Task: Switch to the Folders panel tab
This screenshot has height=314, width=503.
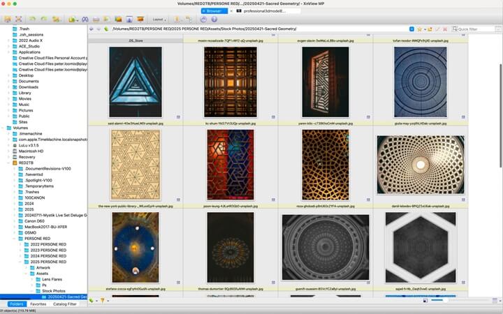Action: 17,304
